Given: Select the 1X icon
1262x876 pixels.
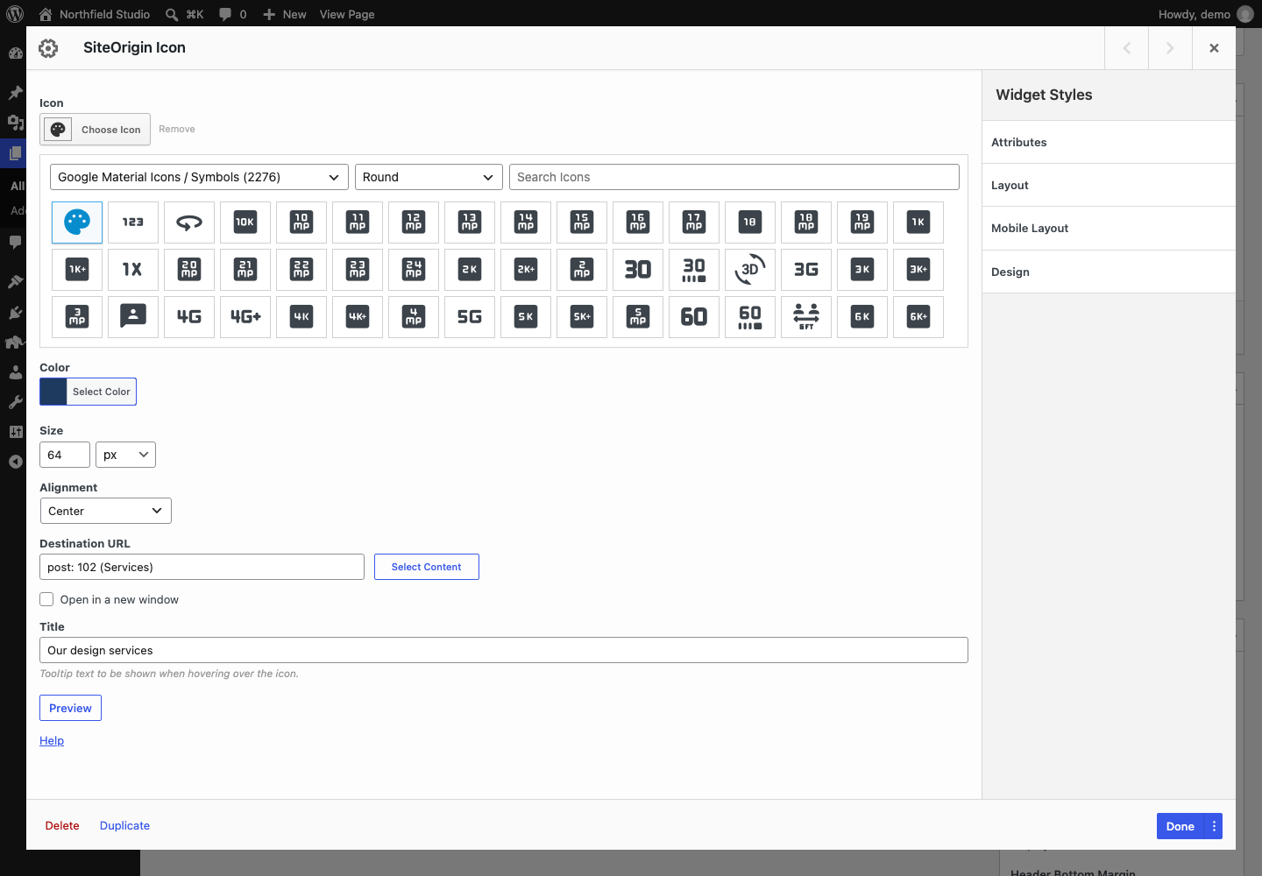Looking at the screenshot, I should coord(133,270).
